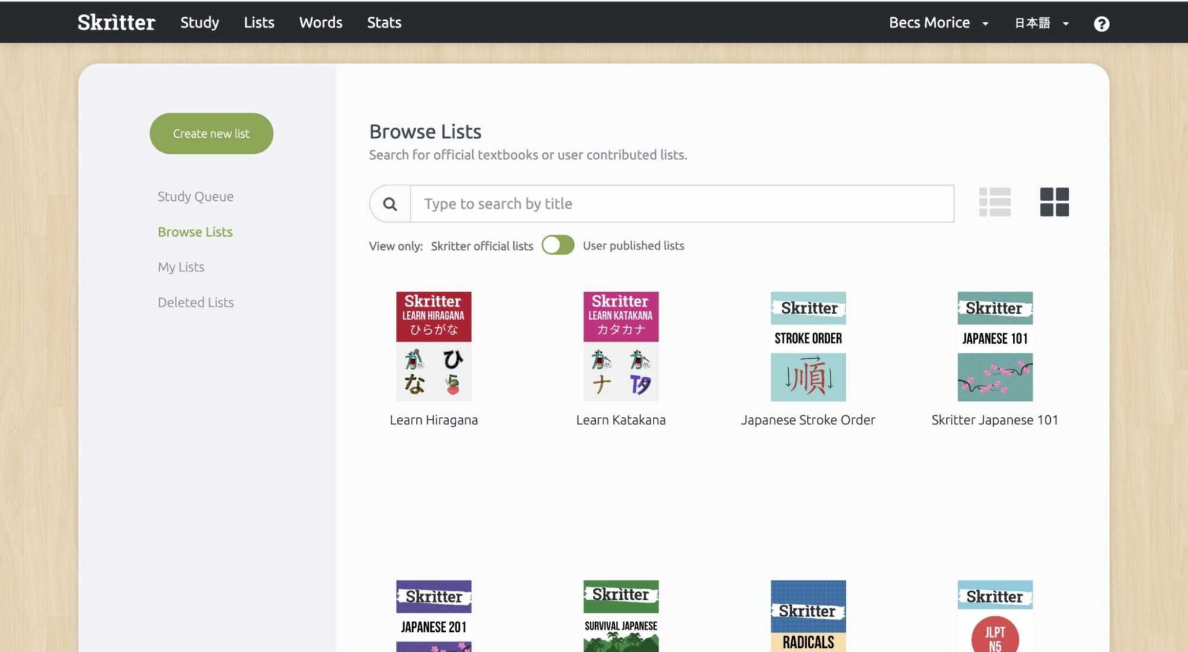Go to Deleted Lists in sidebar
The height and width of the screenshot is (652, 1188).
click(196, 302)
